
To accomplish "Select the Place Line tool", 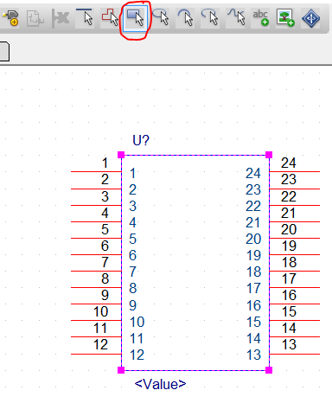I will [x=85, y=18].
